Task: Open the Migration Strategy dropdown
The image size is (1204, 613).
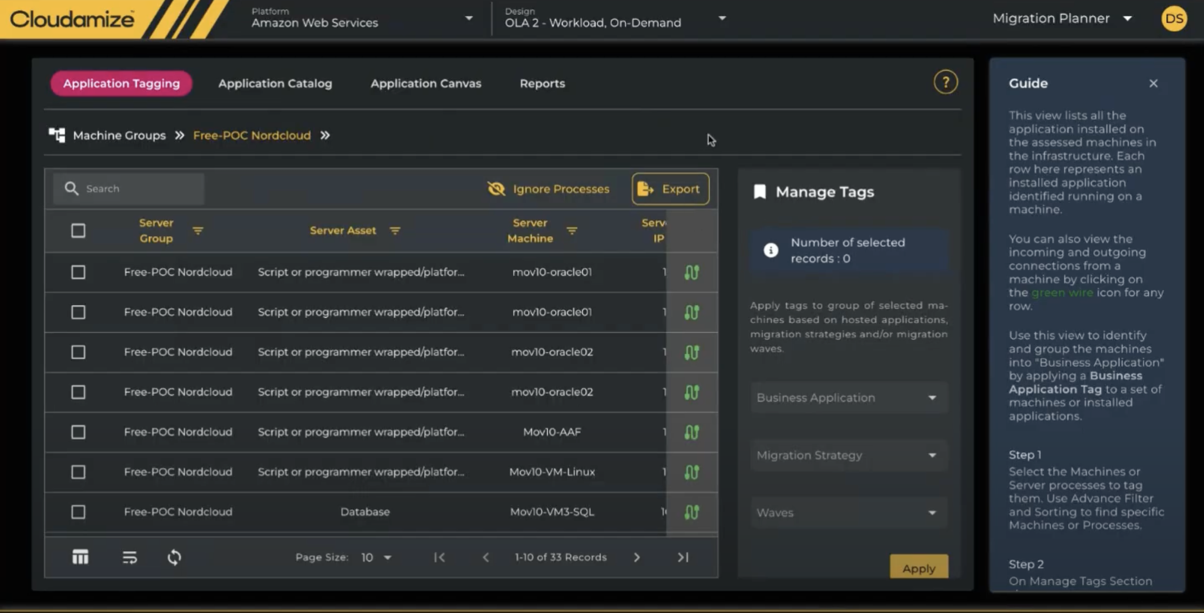Action: (849, 455)
